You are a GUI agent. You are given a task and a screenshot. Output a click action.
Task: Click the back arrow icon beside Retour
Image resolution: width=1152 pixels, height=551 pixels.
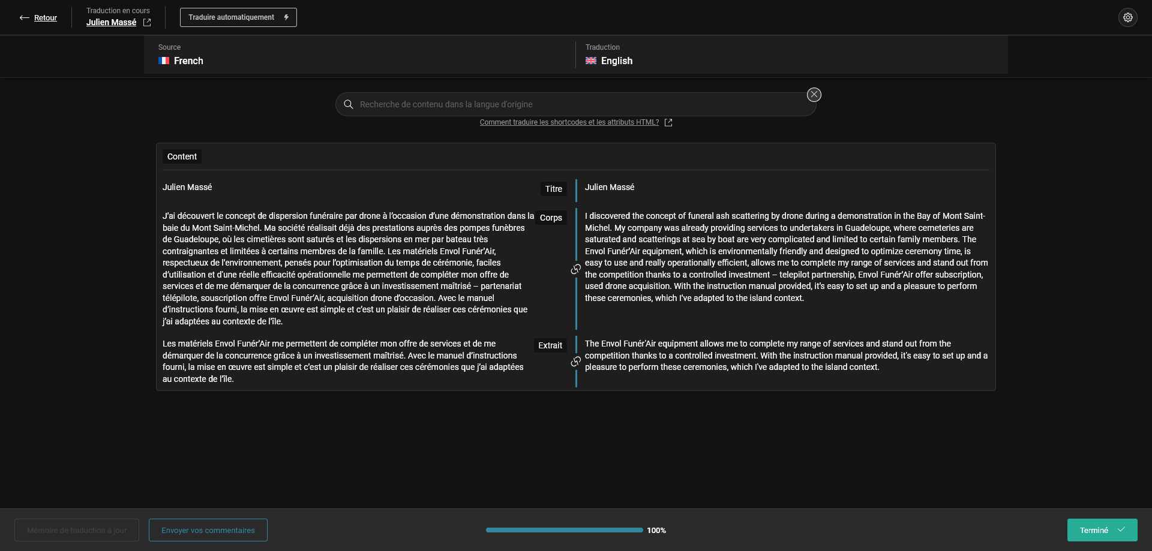tap(24, 18)
